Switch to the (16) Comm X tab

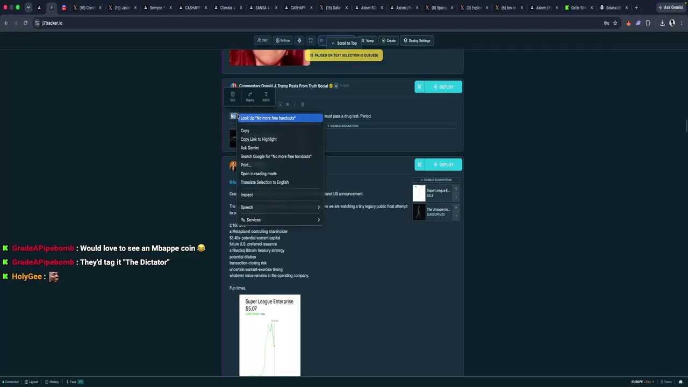click(87, 8)
